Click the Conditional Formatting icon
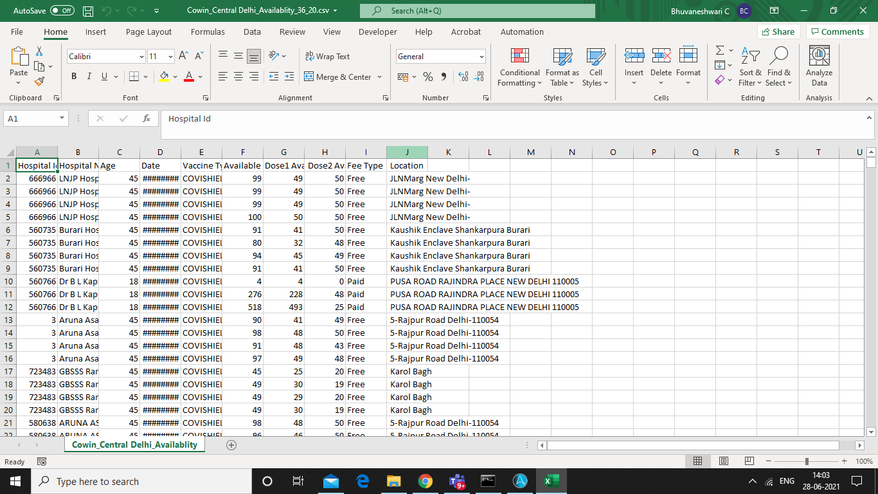 tap(519, 56)
